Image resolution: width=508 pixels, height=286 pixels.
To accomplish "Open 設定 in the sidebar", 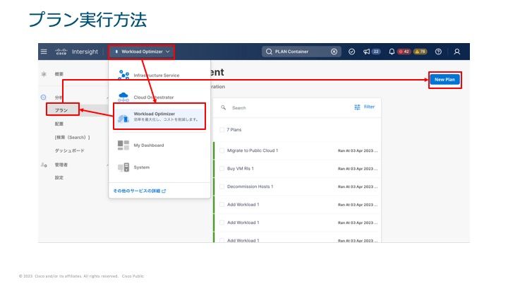I will click(x=59, y=178).
